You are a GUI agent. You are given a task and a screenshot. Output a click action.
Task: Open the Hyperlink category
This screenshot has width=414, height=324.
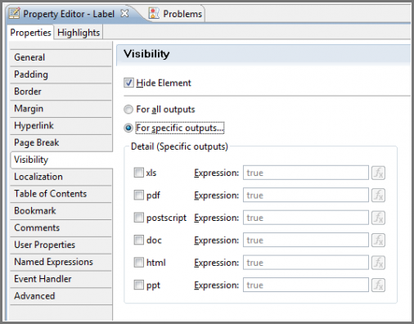(x=61, y=125)
